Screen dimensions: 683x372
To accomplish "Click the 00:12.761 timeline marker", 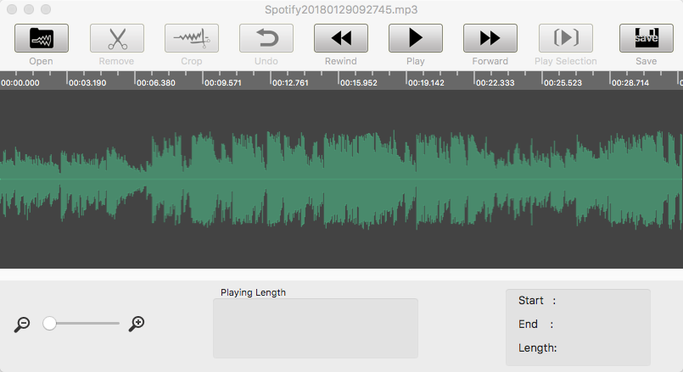I will [x=288, y=83].
